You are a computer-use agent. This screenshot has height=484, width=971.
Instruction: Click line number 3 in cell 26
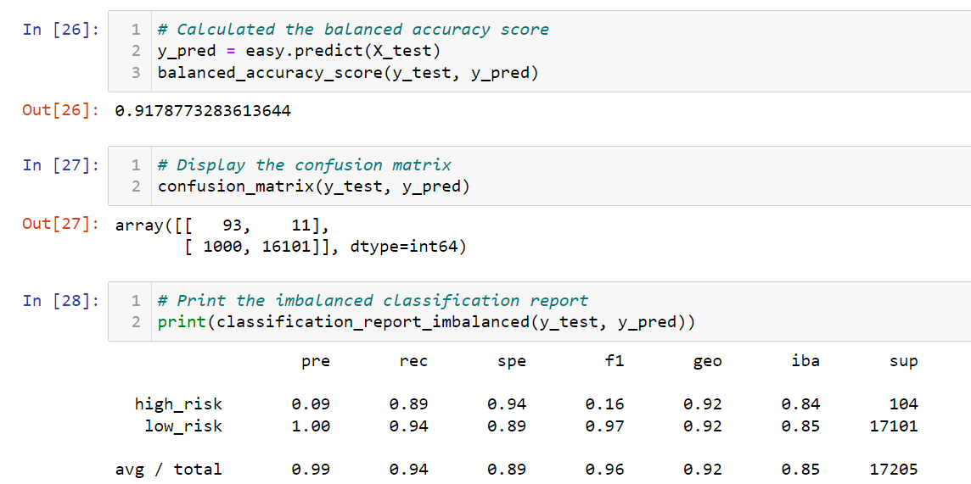(136, 73)
